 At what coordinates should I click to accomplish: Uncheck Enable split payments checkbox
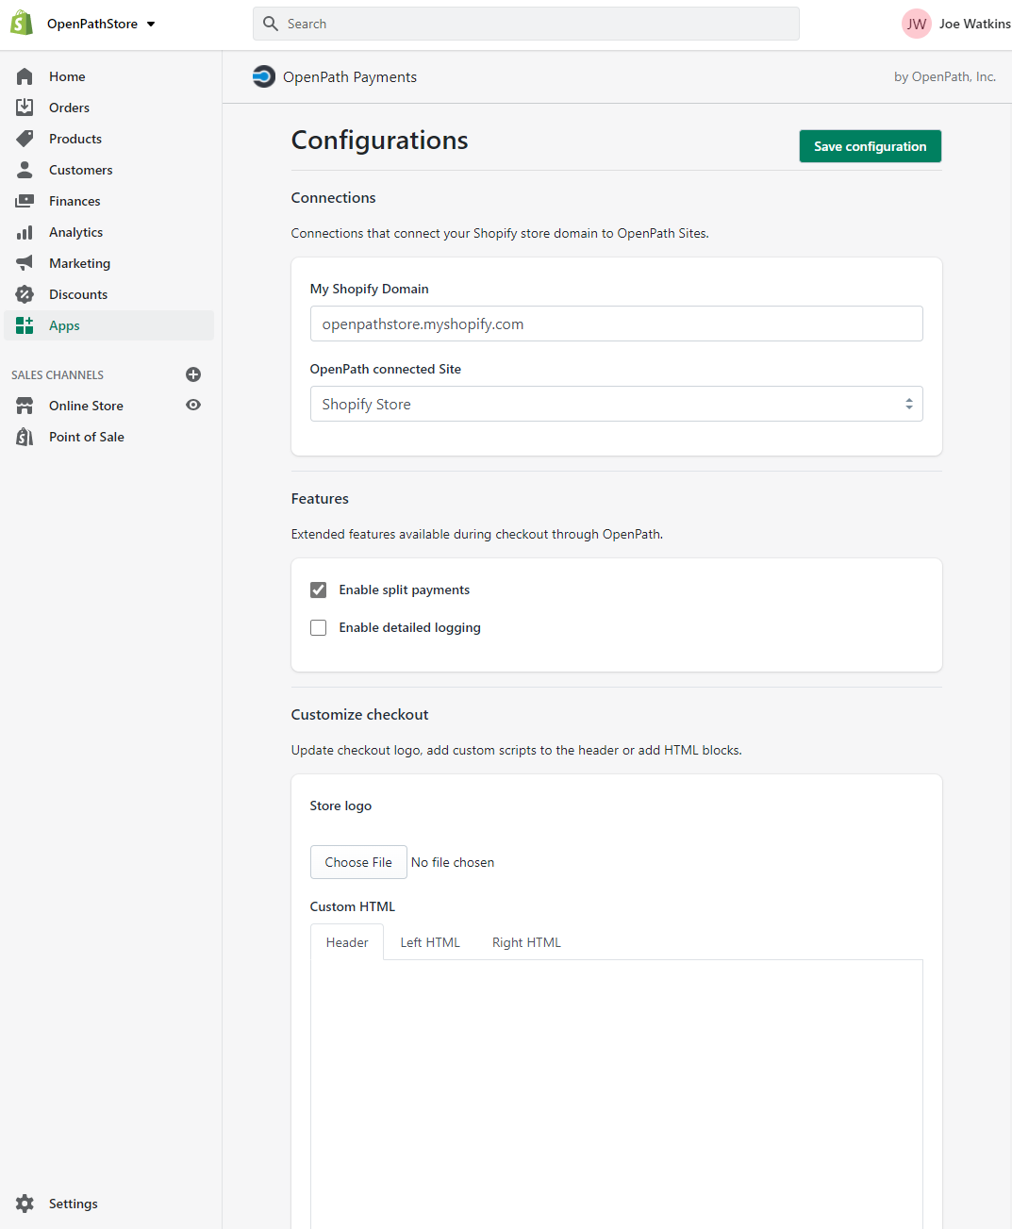319,590
